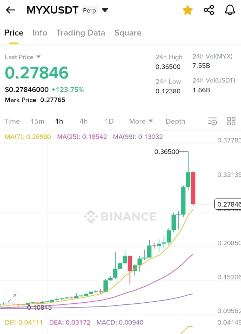241x334 pixels.
Task: Switch to the Trading Data tab
Action: (81, 33)
